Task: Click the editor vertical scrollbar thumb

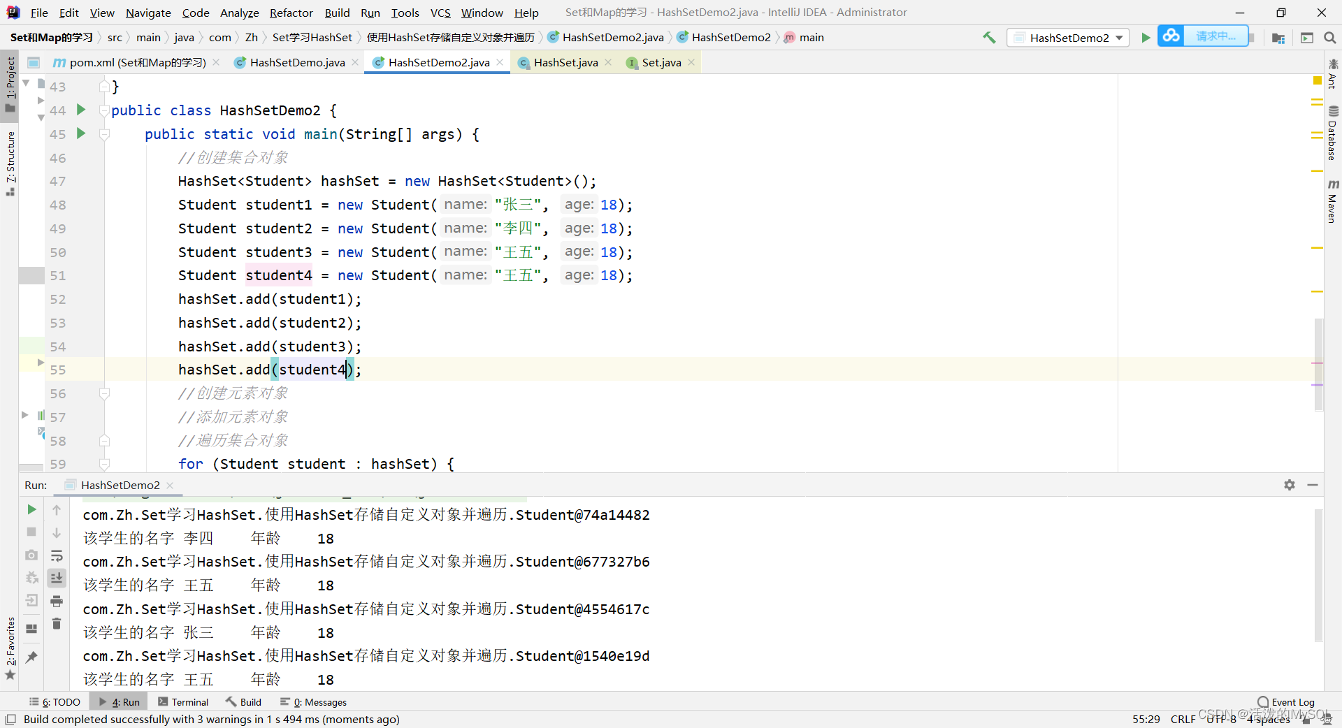Action: pos(1318,363)
